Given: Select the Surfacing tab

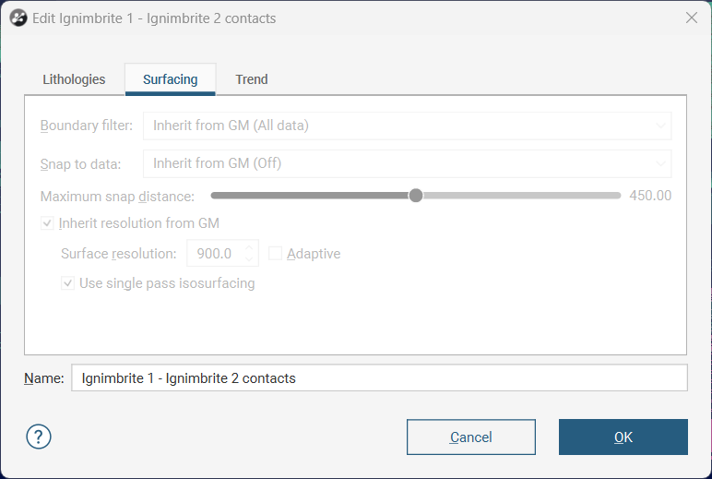Looking at the screenshot, I should pos(170,79).
